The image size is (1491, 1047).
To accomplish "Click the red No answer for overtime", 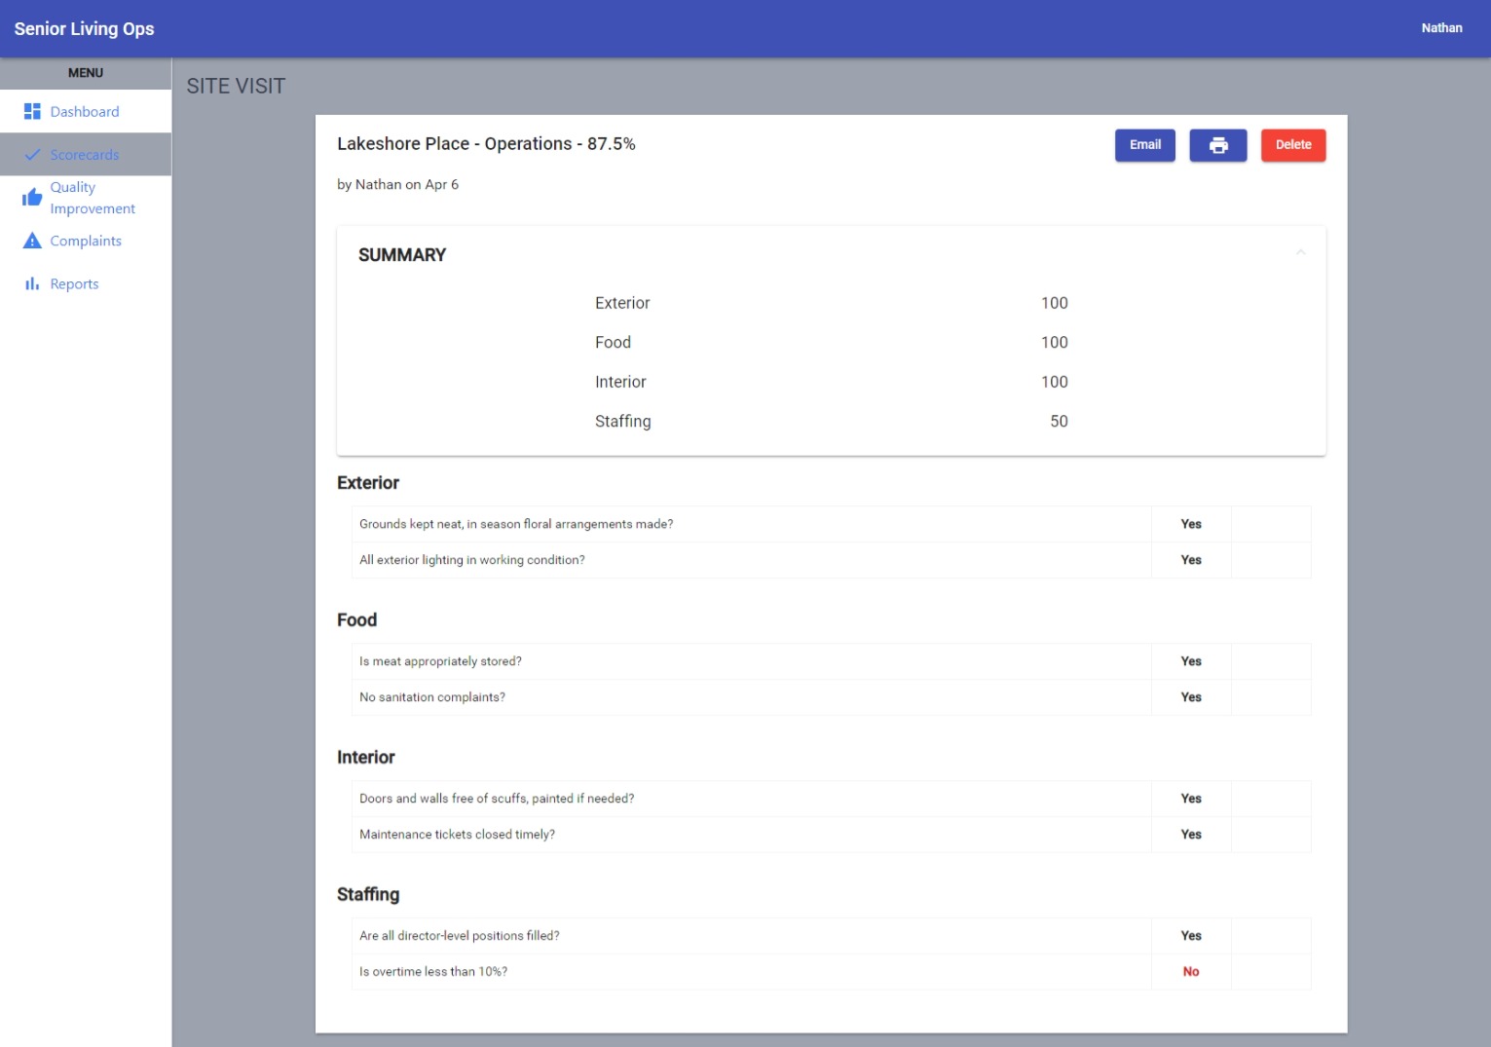I will [1190, 971].
